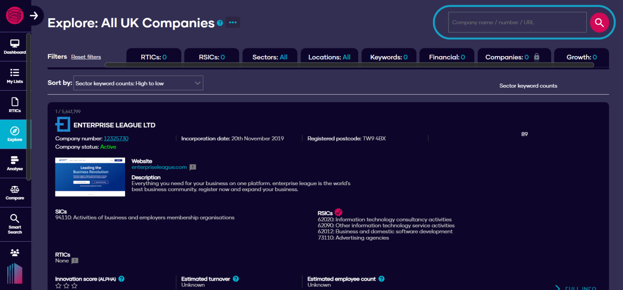This screenshot has width=623, height=290.
Task: Click the feedback icon beside the website link
Action: pos(193,167)
